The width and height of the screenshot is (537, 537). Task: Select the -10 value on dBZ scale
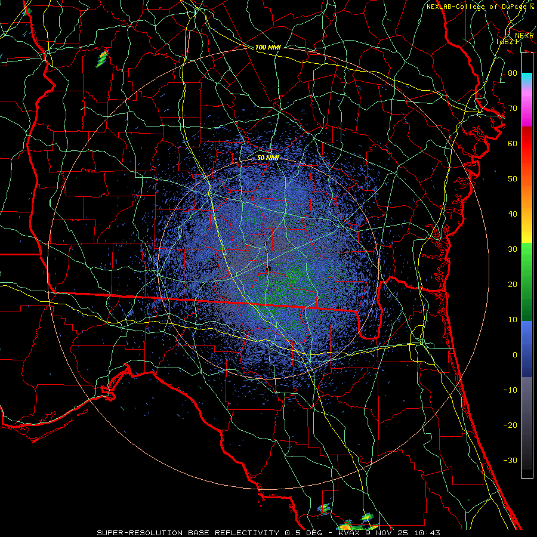tap(510, 390)
